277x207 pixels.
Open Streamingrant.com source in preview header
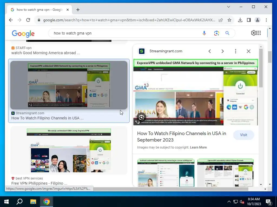(x=166, y=51)
